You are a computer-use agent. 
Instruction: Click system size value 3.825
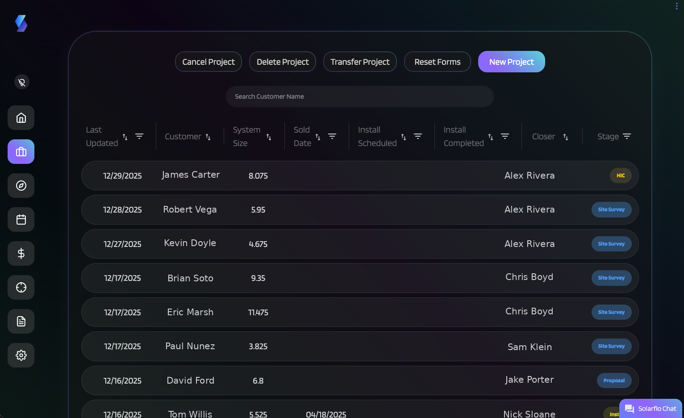coord(258,347)
